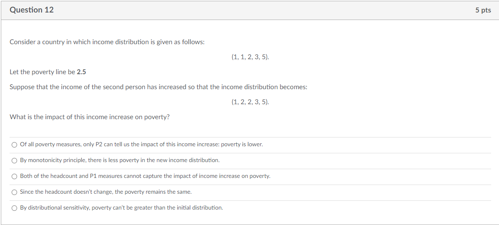Select the distributional sensitivity radio button

pos(14,208)
